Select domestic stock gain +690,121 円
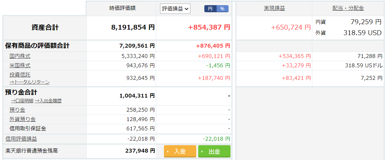Viewport: 387px width, 160px height. tap(214, 56)
